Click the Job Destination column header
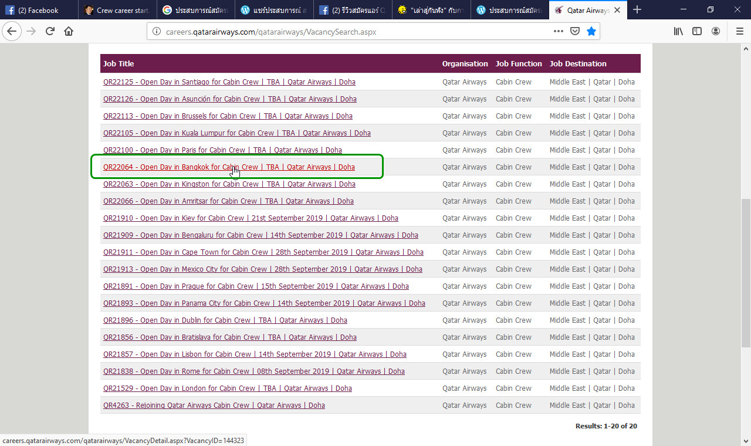Viewport: 751px width, 446px height. pos(578,63)
